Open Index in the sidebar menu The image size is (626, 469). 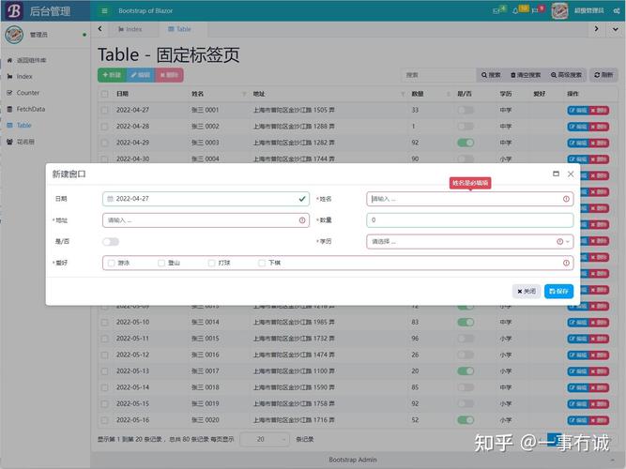pos(24,76)
